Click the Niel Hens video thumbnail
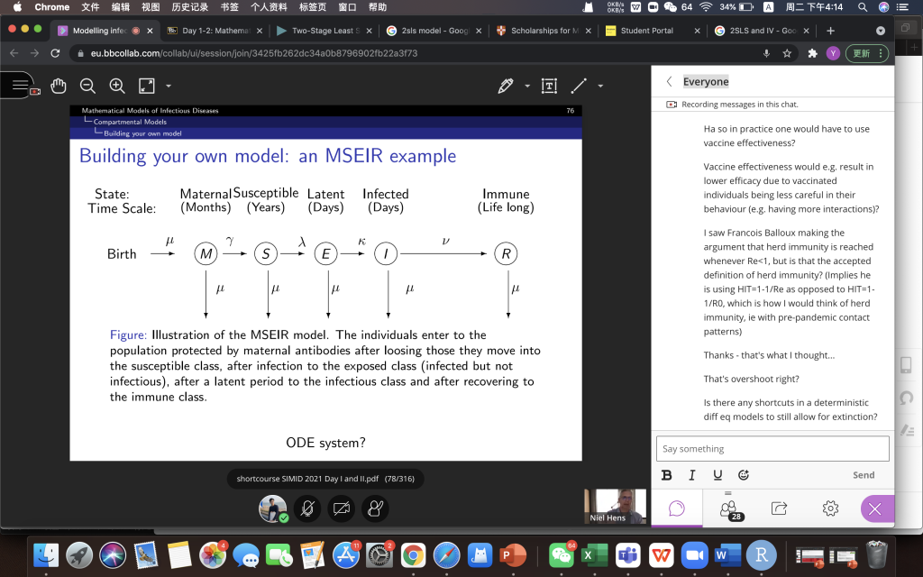 click(x=615, y=507)
